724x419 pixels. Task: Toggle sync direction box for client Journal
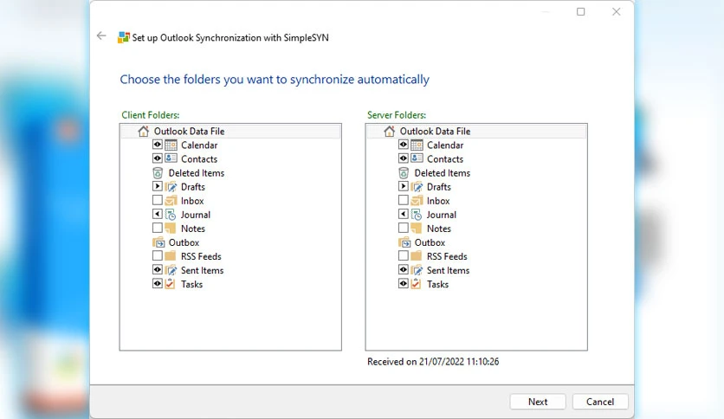158,214
